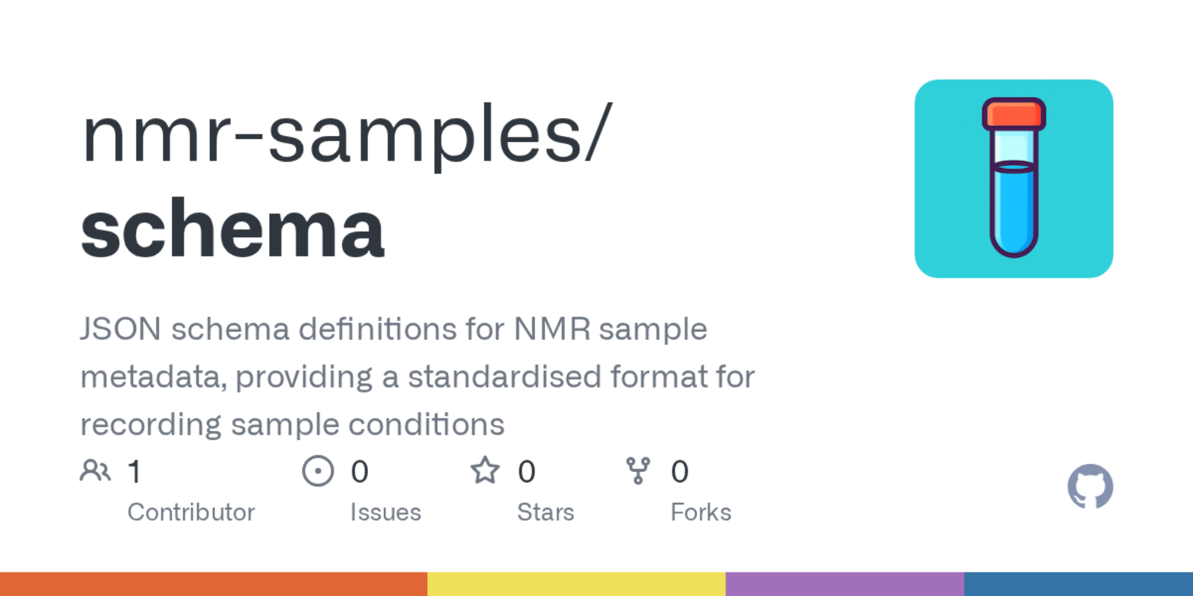Click the purple language bar segment
1193x596 pixels.
click(845, 584)
